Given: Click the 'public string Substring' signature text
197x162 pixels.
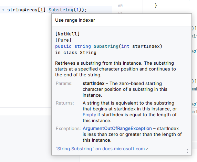Looking at the screenshot, I should 87,46.
